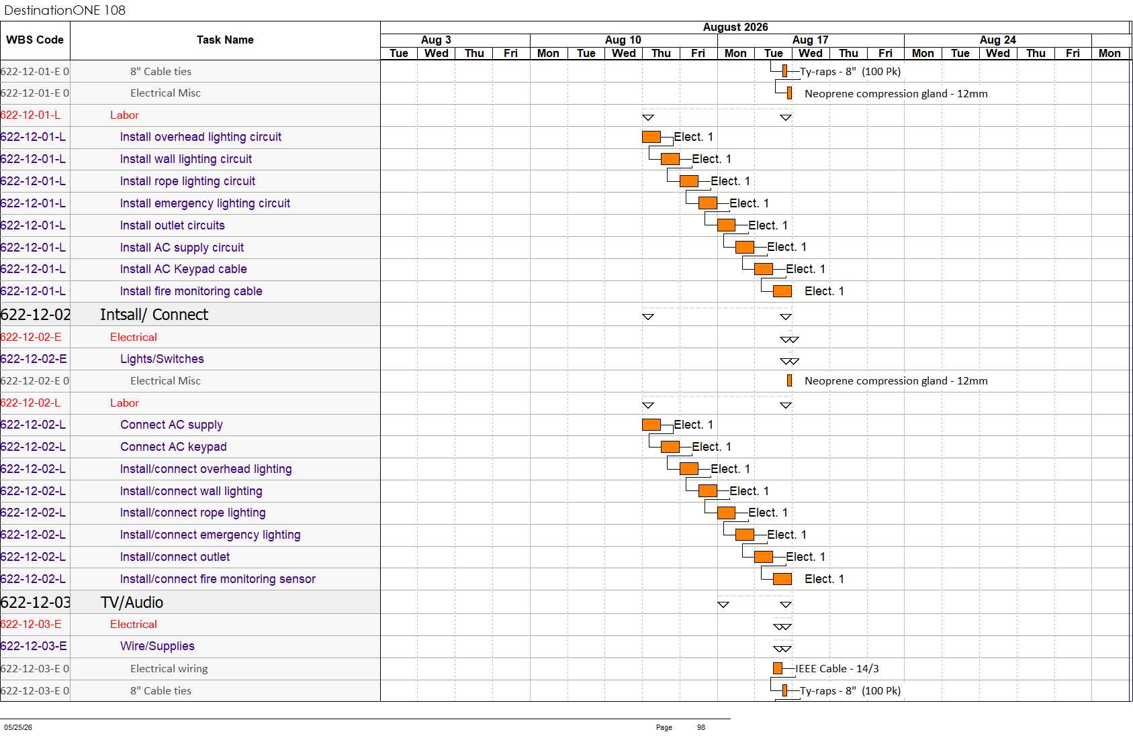Click the IEEE Cable - 14/3 bar
The width and height of the screenshot is (1133, 736).
click(x=778, y=668)
